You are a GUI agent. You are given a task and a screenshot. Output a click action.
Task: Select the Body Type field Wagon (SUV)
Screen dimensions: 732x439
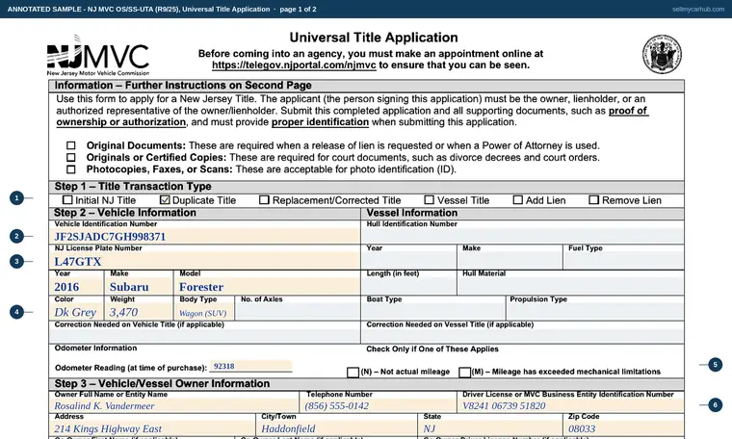coord(204,312)
